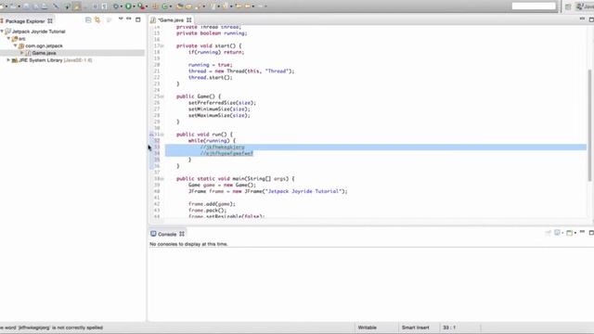Click the "thread.start();" code line
594x334 pixels.
[211, 77]
